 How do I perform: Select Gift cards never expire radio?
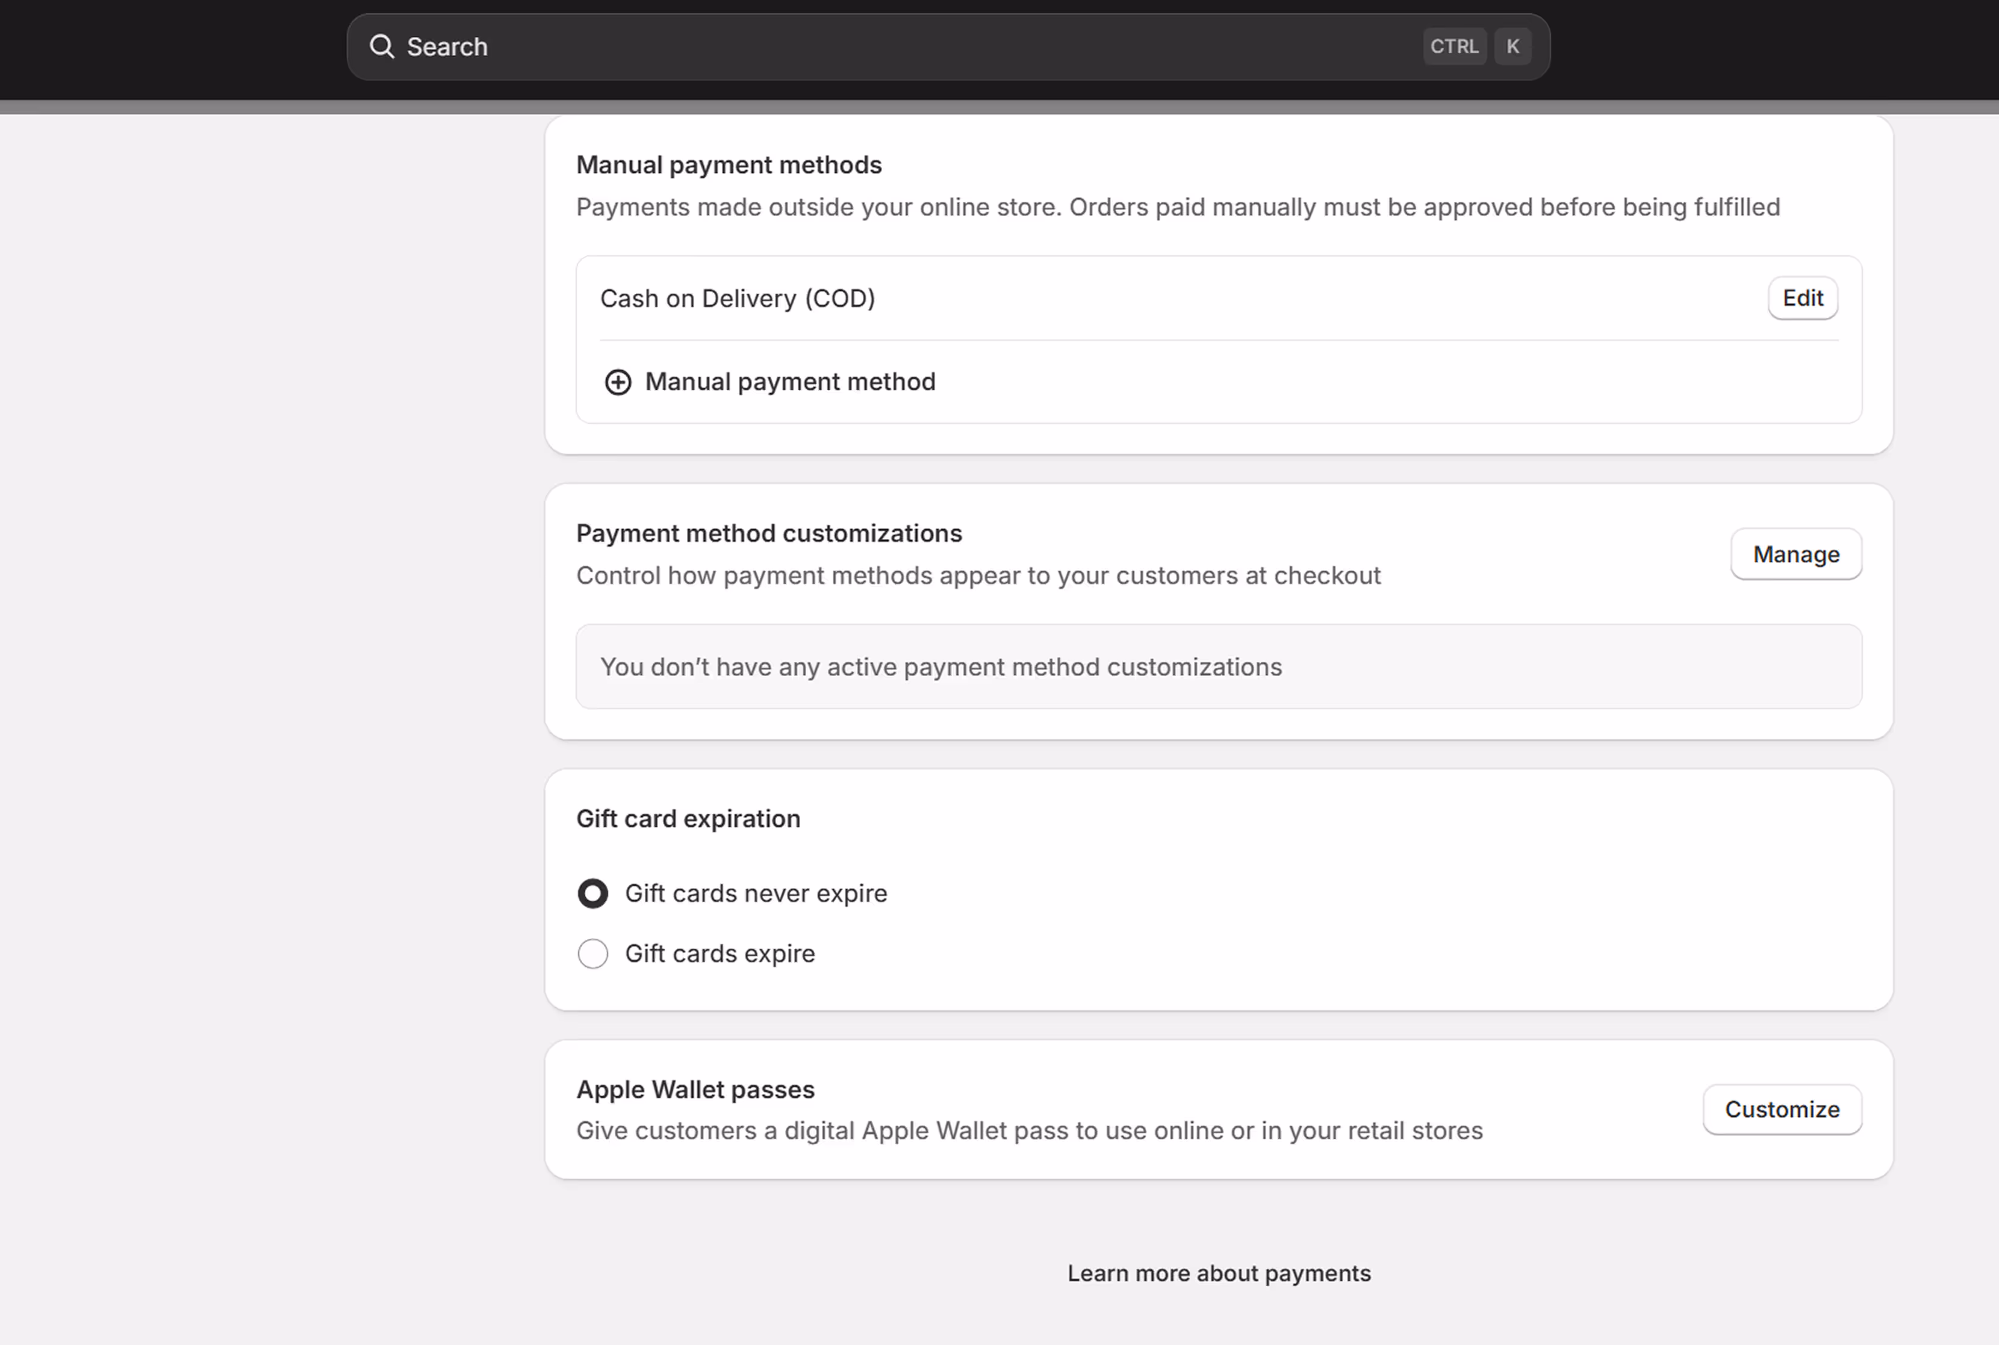[x=593, y=893]
